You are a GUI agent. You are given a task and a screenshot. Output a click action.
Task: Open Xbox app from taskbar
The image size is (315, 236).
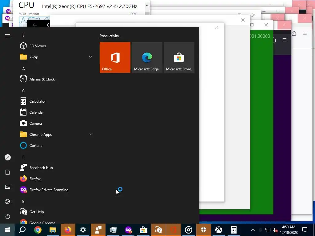219,230
